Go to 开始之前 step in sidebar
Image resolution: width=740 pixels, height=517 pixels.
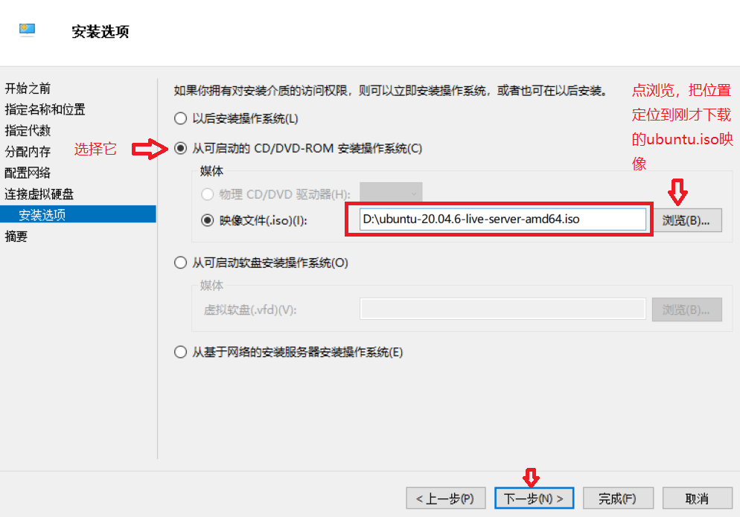tap(28, 89)
